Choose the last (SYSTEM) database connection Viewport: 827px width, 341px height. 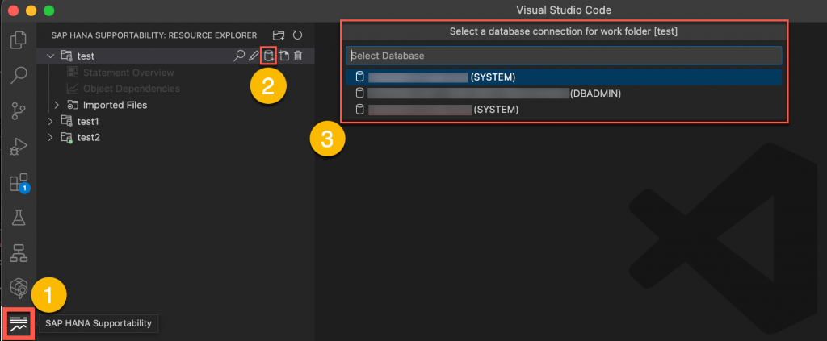pos(563,110)
